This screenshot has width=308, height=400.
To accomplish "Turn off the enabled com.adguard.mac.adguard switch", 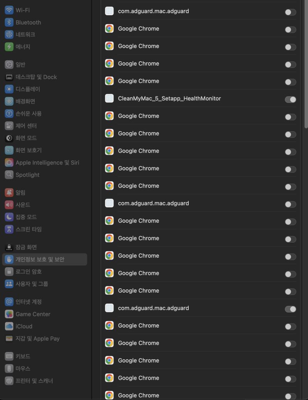I will tap(290, 309).
